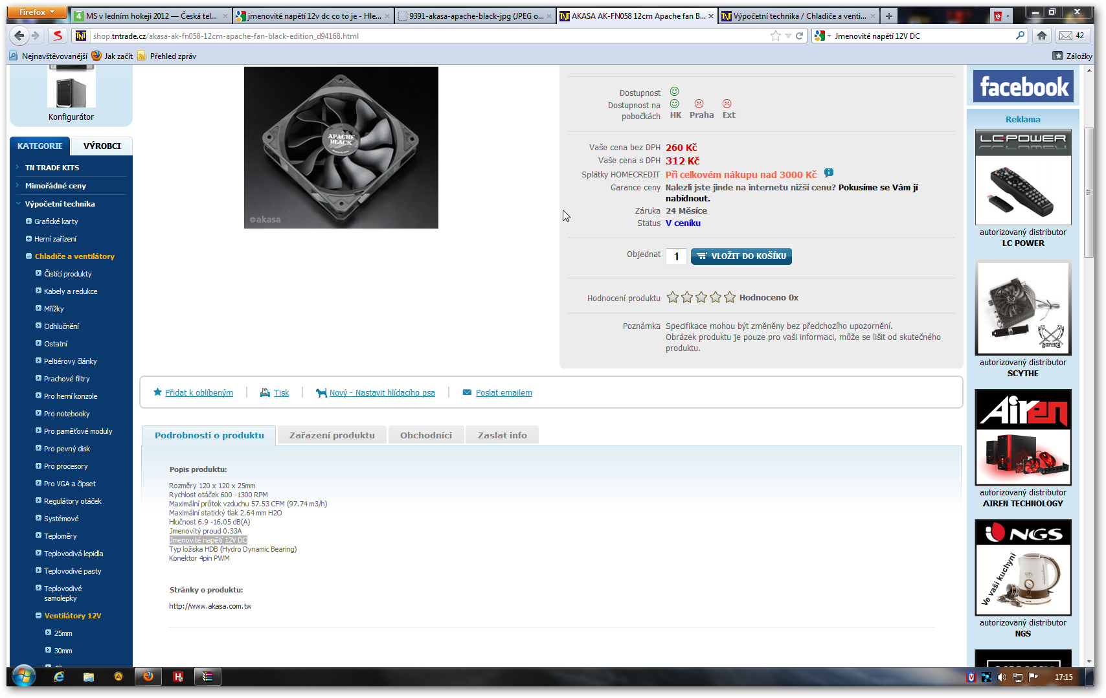
Task: Click the envelope icon for Poslat emailem
Action: [x=467, y=392]
